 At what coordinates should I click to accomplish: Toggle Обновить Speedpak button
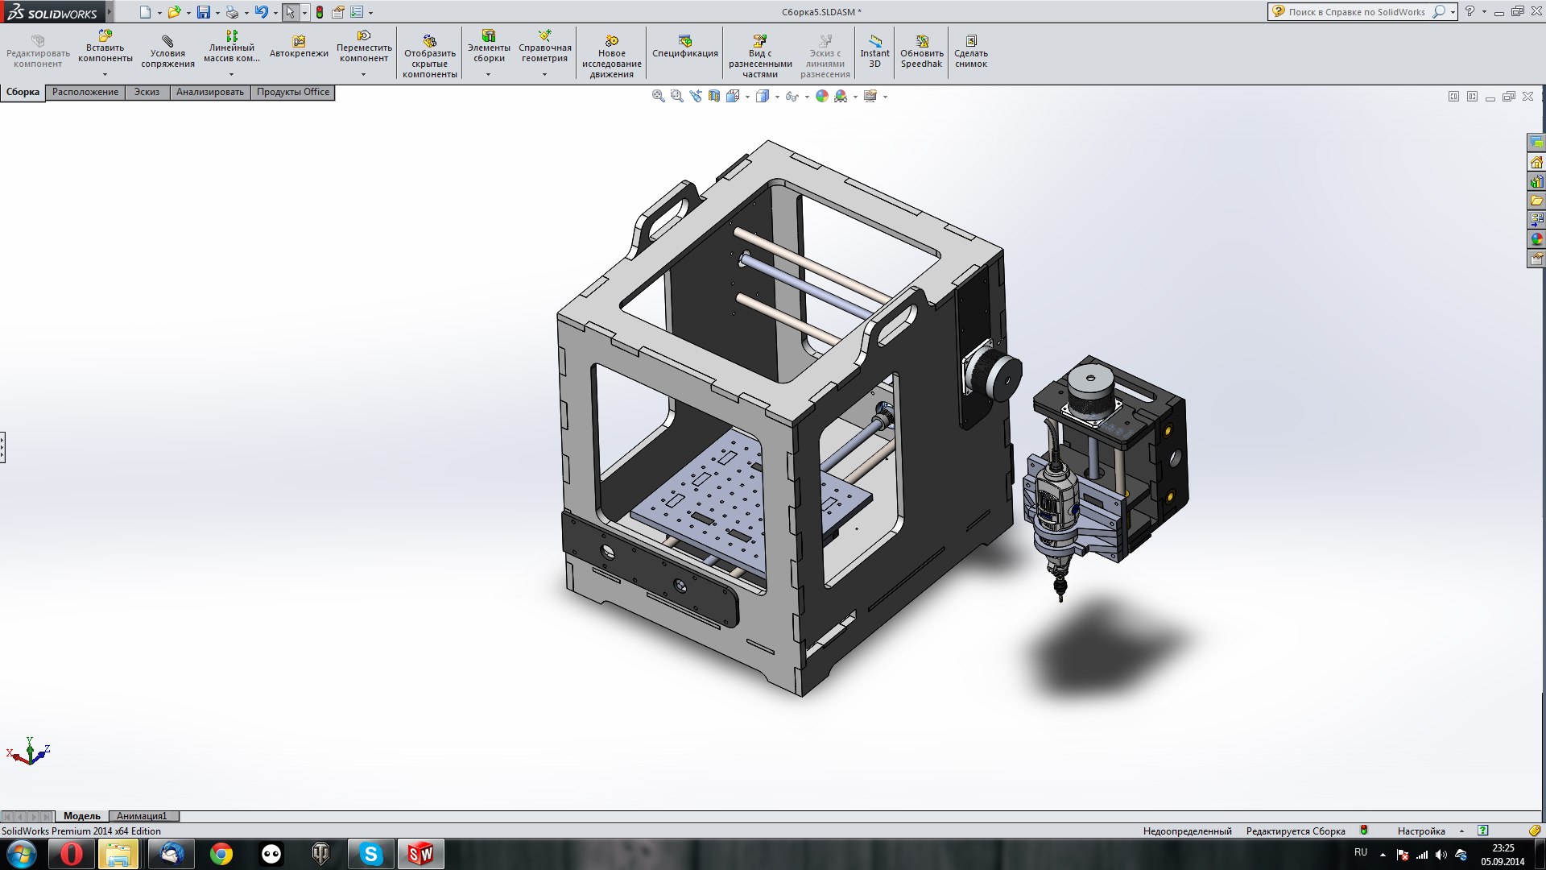pyautogui.click(x=921, y=52)
